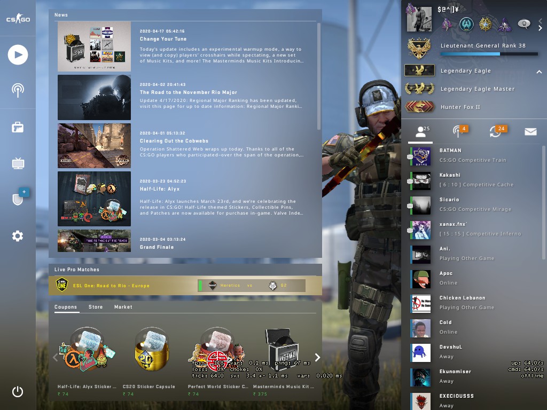The height and width of the screenshot is (410, 547).
Task: Click the friends list scrollbar
Action: coord(543,202)
